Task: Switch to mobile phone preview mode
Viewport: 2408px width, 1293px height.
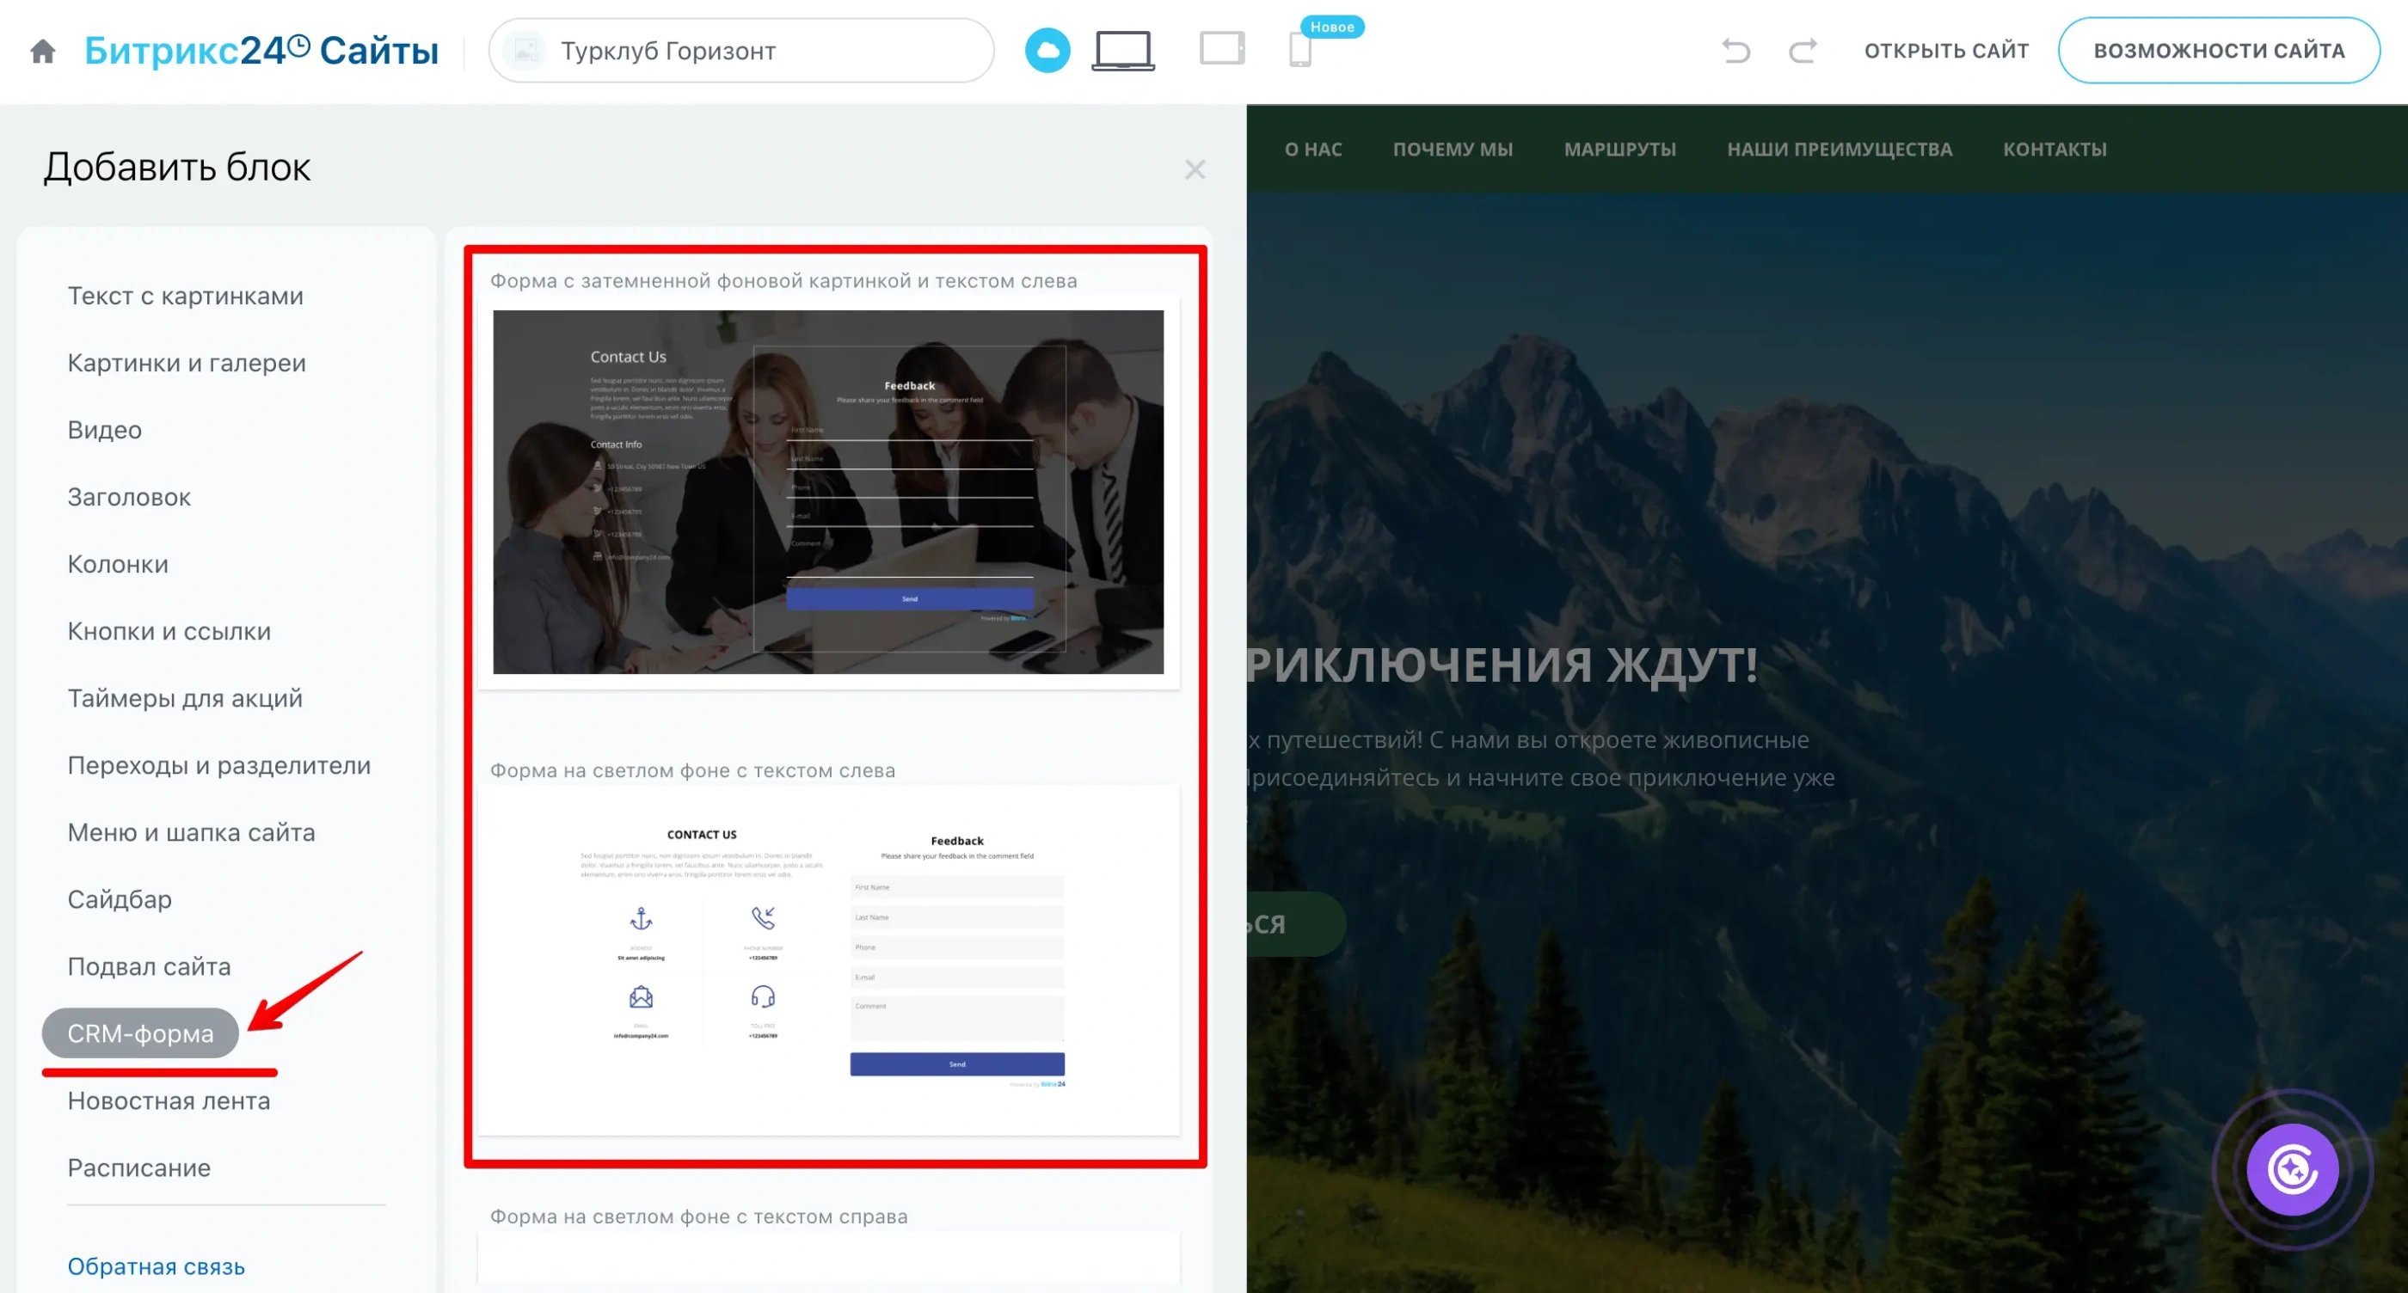Action: (1299, 51)
